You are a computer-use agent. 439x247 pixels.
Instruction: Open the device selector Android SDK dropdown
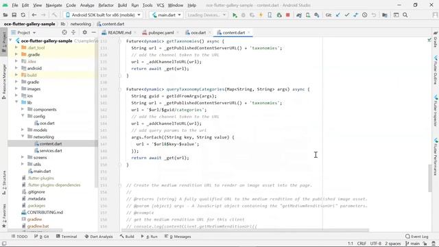tap(104, 15)
